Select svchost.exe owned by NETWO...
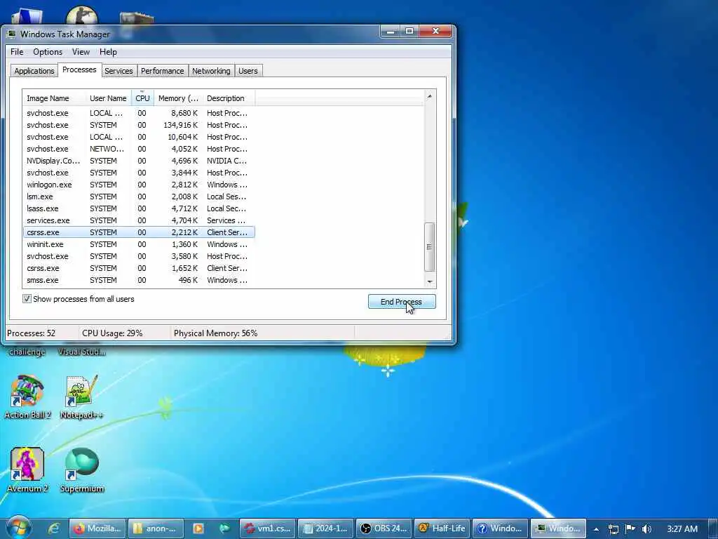The image size is (718, 539). pyautogui.click(x=138, y=149)
